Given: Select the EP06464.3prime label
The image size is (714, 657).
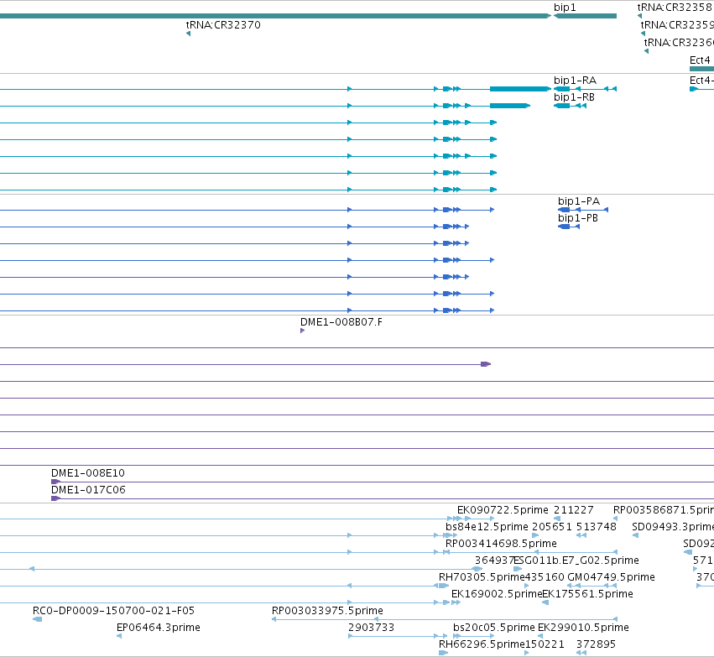Looking at the screenshot, I should [x=159, y=628].
